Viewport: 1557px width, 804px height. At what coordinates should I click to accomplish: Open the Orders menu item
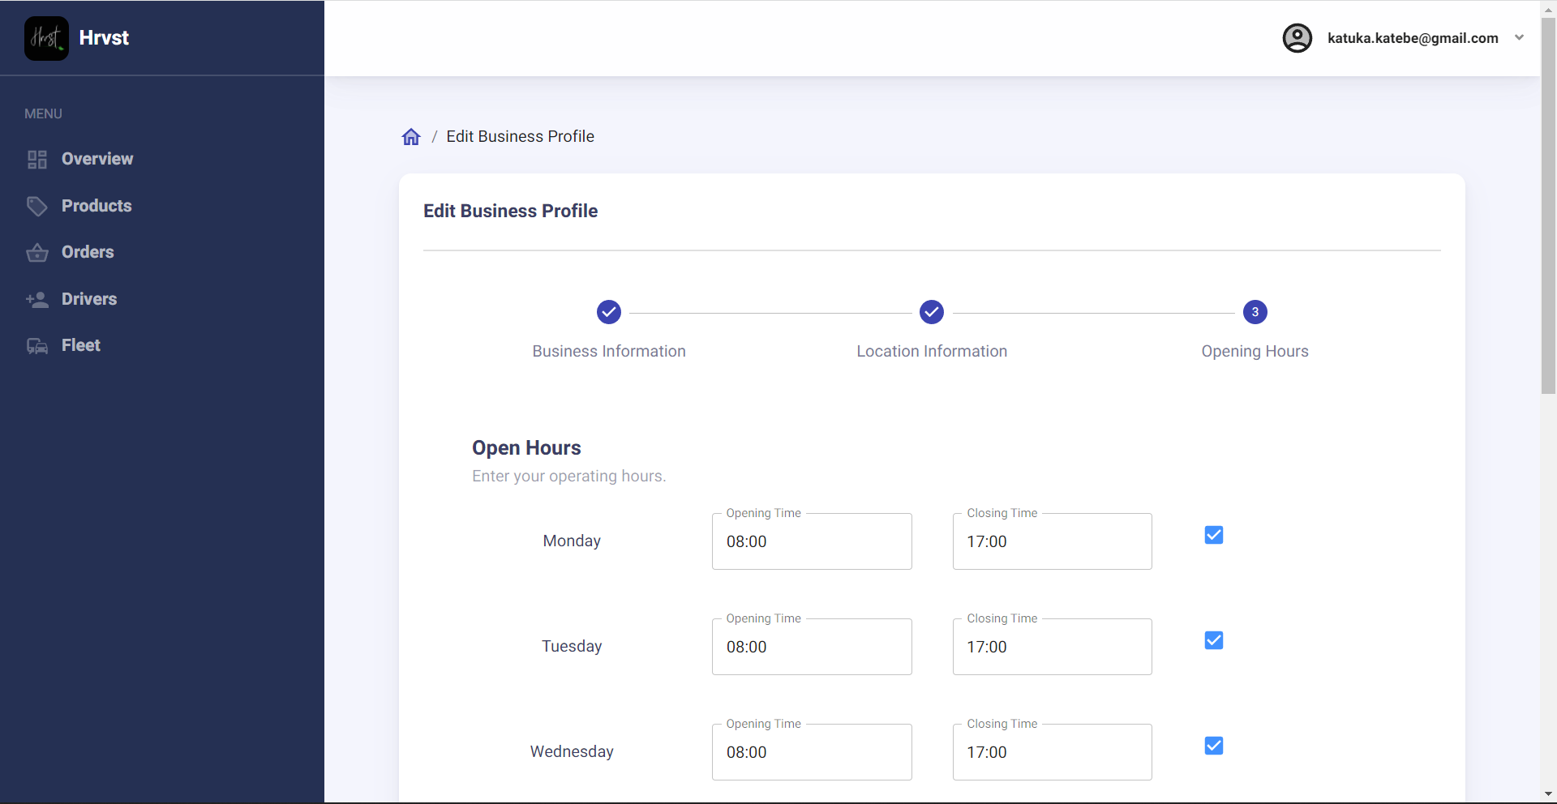[88, 252]
